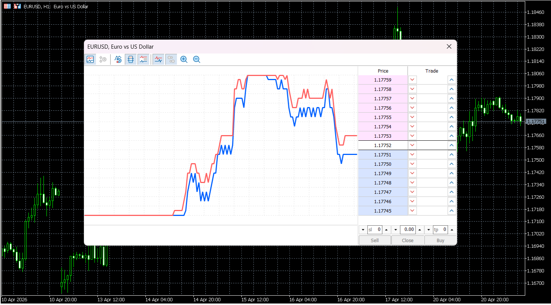
Task: Click red down arrow at price 1.17752
Action: pyautogui.click(x=412, y=145)
